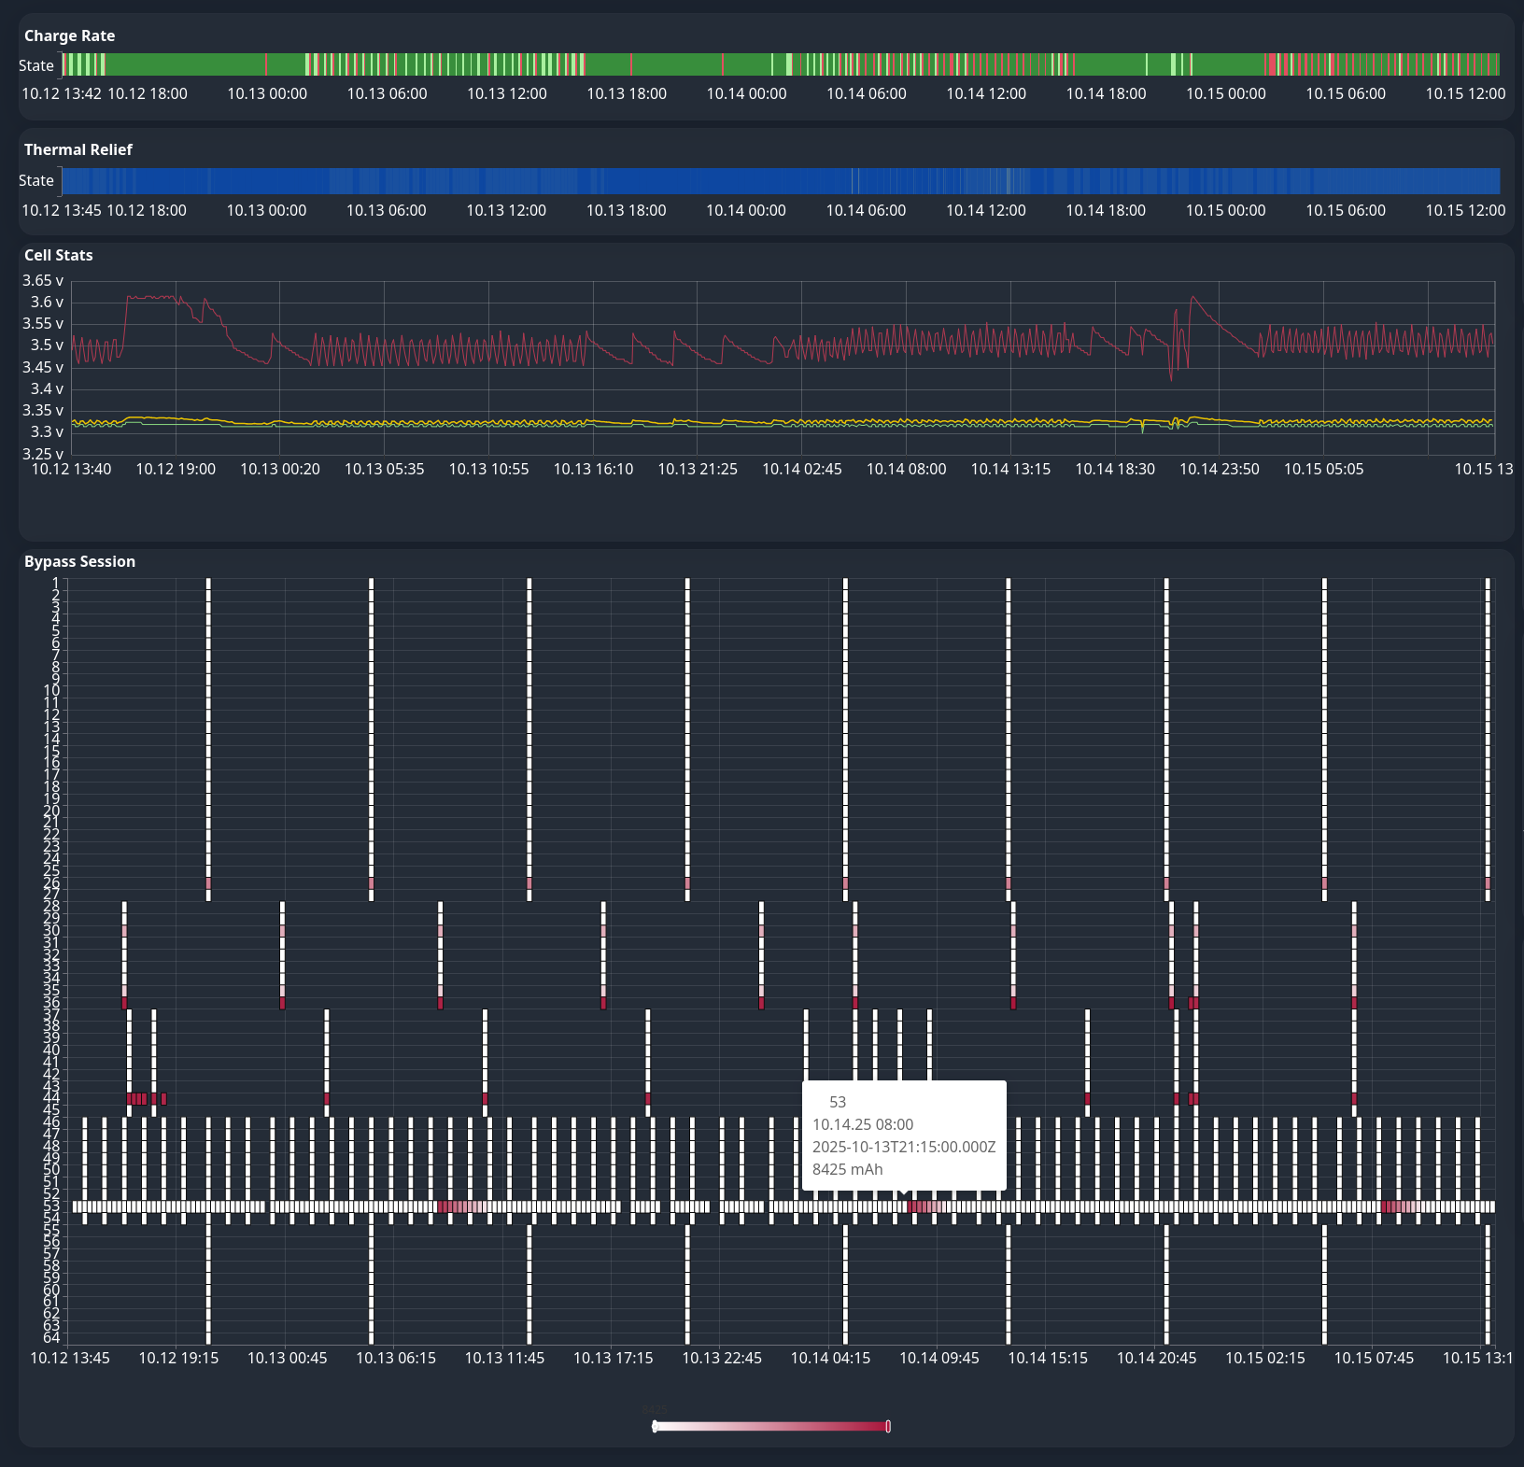Viewport: 1524px width, 1467px height.
Task: Click the 10.14 08:00 tick in Cell Stats
Action: [x=906, y=469]
